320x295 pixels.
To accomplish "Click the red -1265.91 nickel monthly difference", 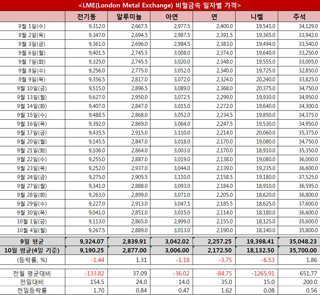I will (263, 273).
